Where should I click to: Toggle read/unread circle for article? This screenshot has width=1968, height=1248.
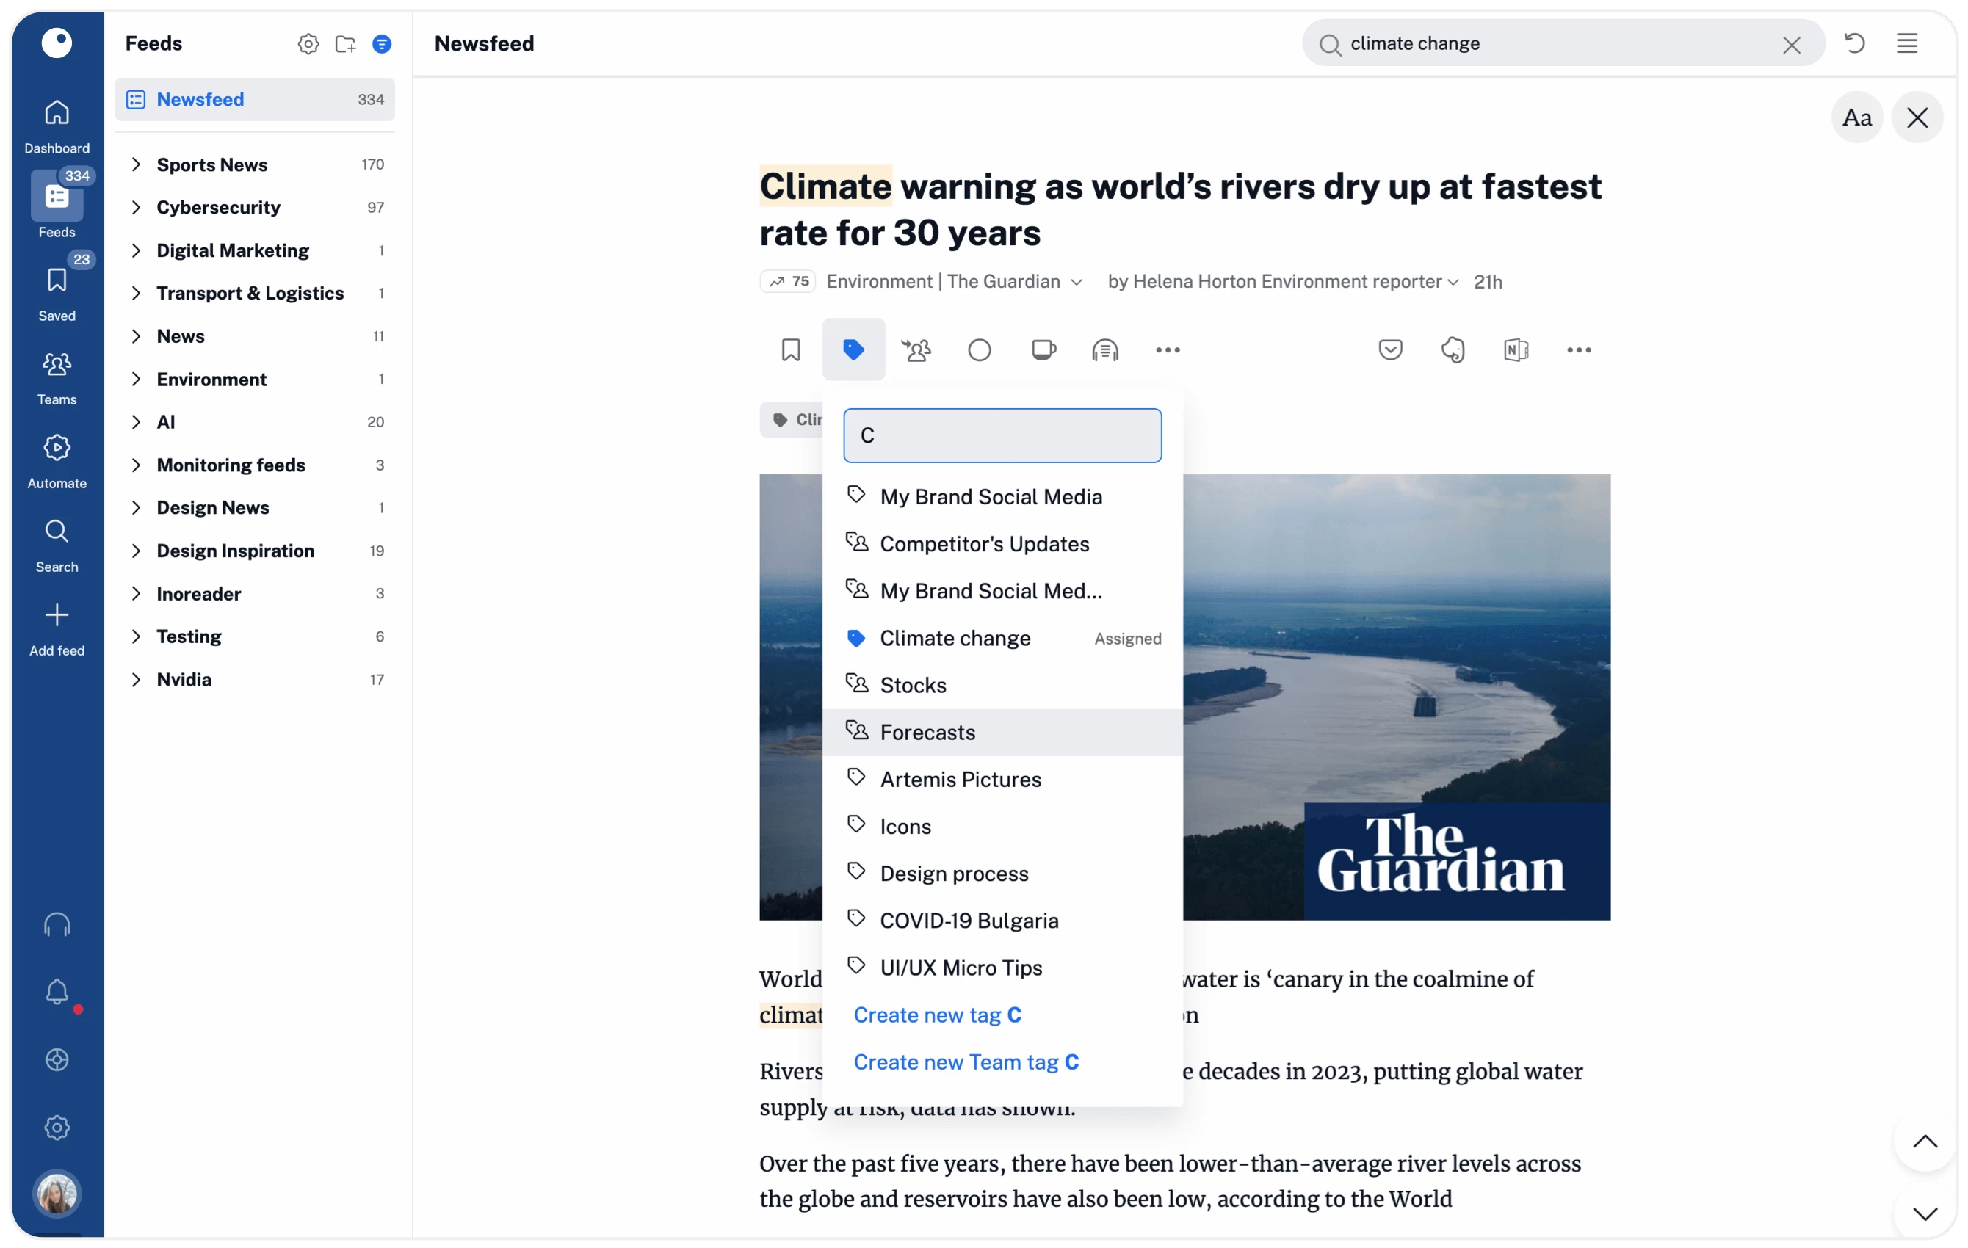(979, 349)
